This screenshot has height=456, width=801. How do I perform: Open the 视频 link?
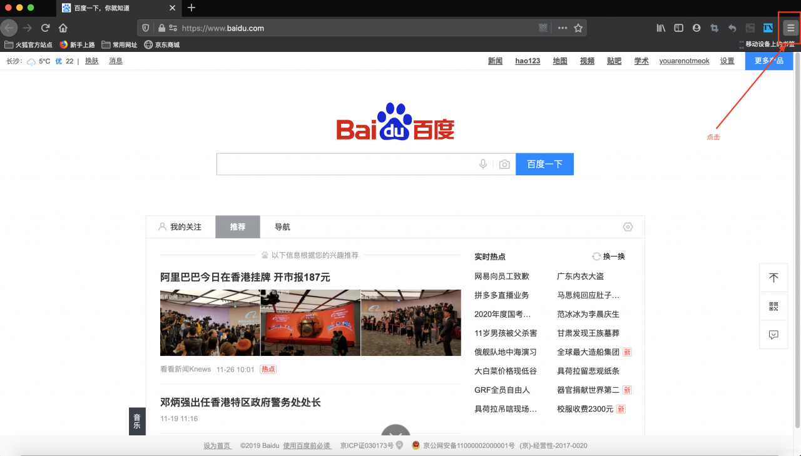[587, 61]
